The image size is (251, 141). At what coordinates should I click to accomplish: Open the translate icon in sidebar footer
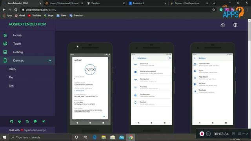click(27, 121)
